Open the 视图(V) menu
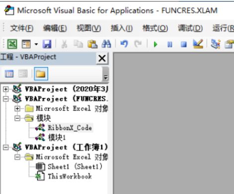234x194 pixels. click(88, 28)
